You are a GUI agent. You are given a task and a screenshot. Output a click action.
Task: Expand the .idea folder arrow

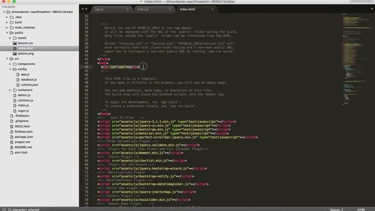coord(7,17)
